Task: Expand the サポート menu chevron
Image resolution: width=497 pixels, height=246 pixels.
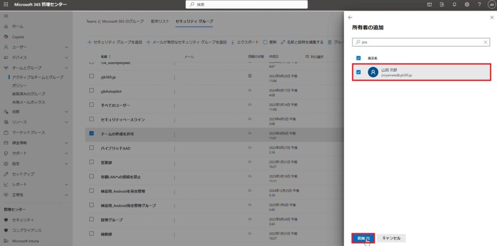Action: click(x=66, y=153)
